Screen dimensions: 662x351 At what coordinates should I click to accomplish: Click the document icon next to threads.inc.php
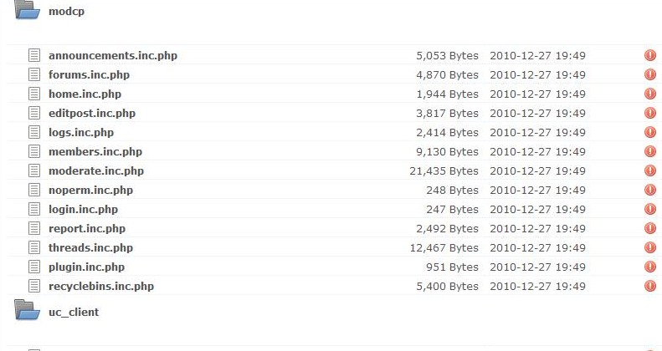tap(34, 247)
